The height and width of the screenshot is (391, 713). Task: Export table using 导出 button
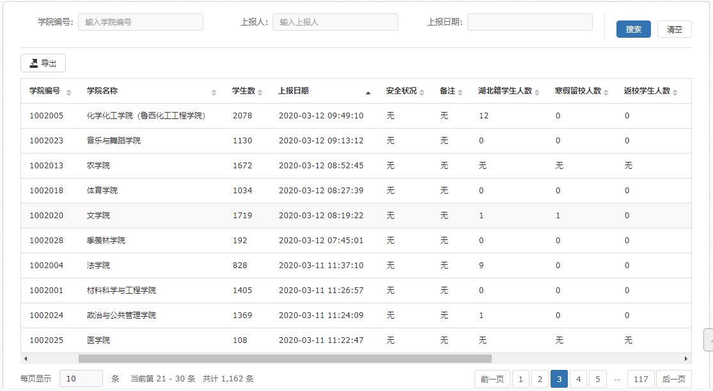point(43,63)
